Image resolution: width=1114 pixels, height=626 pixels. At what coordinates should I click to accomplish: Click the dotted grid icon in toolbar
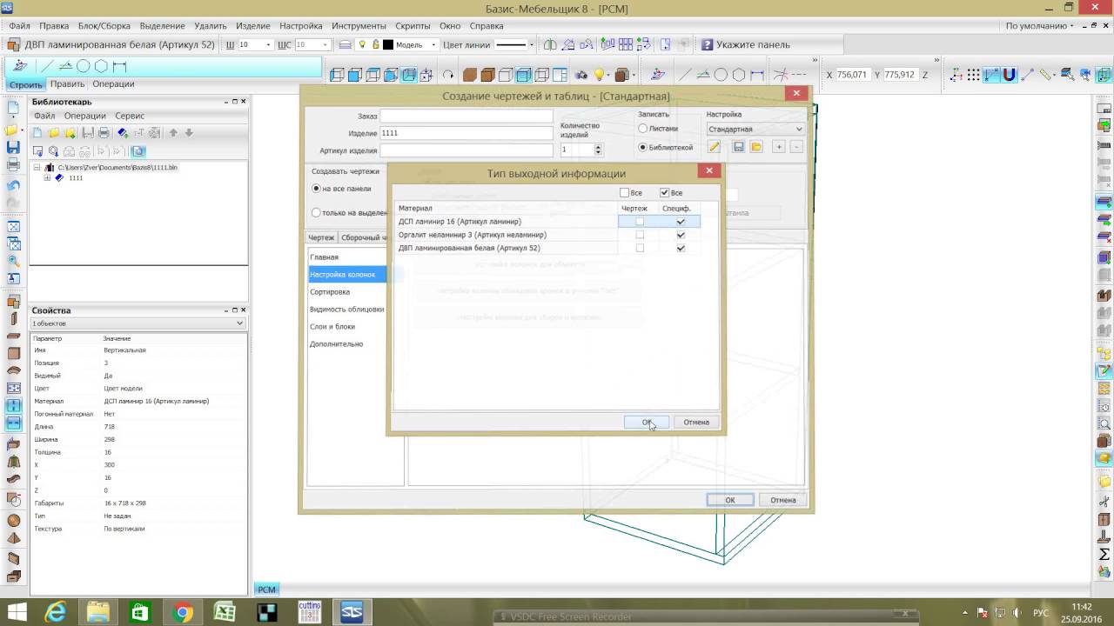pyautogui.click(x=974, y=75)
